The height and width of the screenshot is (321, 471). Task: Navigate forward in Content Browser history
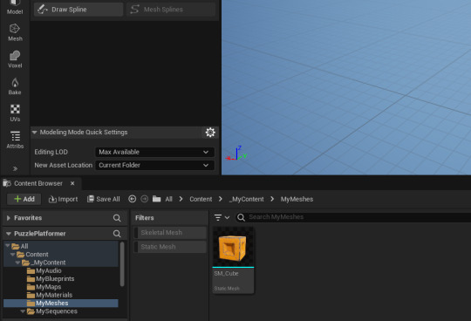click(x=145, y=199)
